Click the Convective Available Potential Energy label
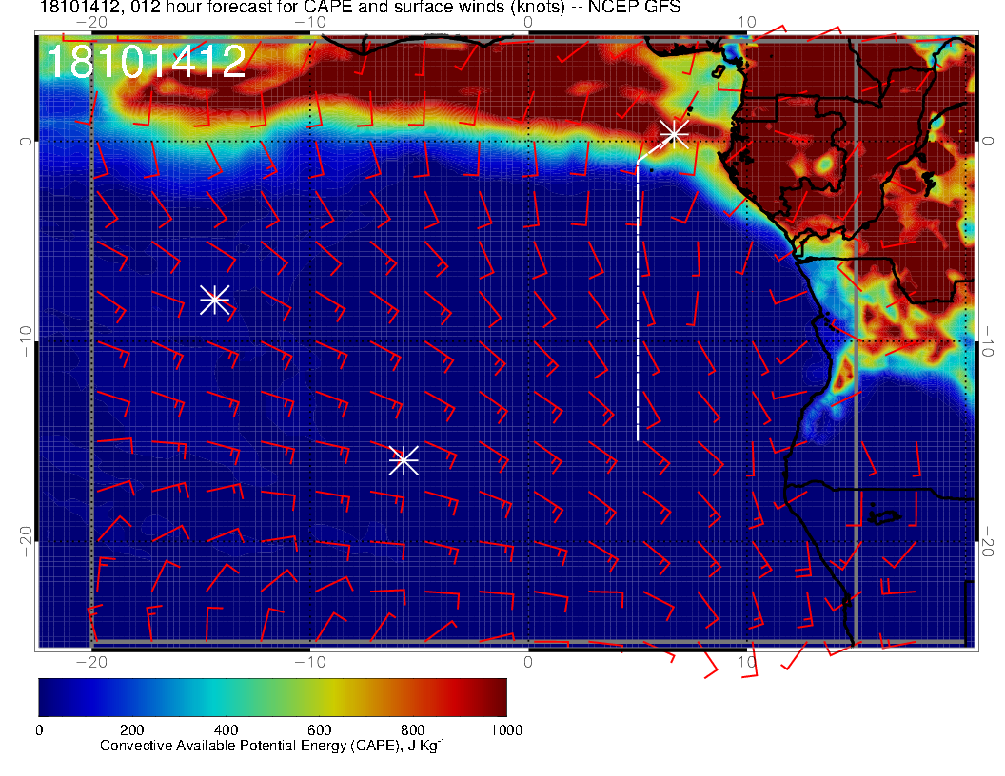 [x=271, y=747]
